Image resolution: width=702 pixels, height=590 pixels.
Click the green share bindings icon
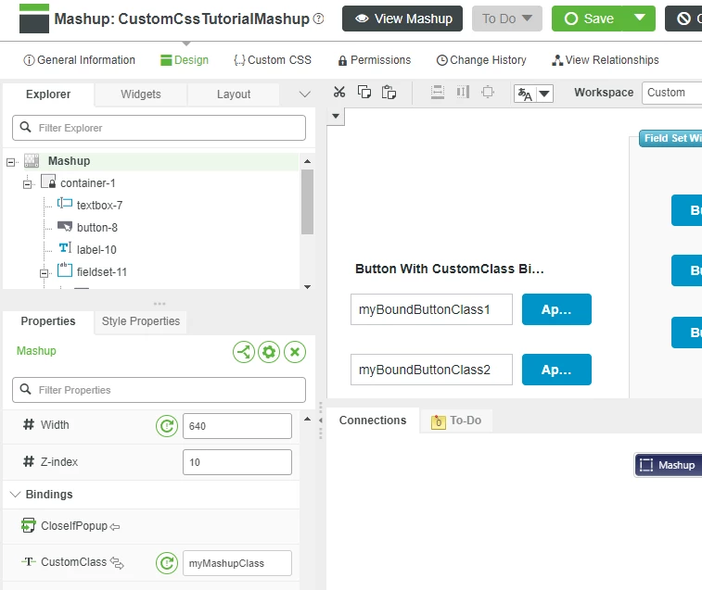tap(244, 352)
